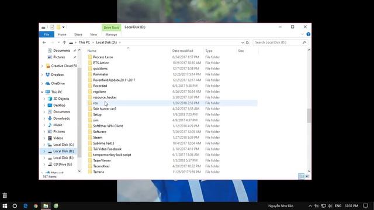Select Local Disk (E:) in navigation pane

[x=63, y=158]
